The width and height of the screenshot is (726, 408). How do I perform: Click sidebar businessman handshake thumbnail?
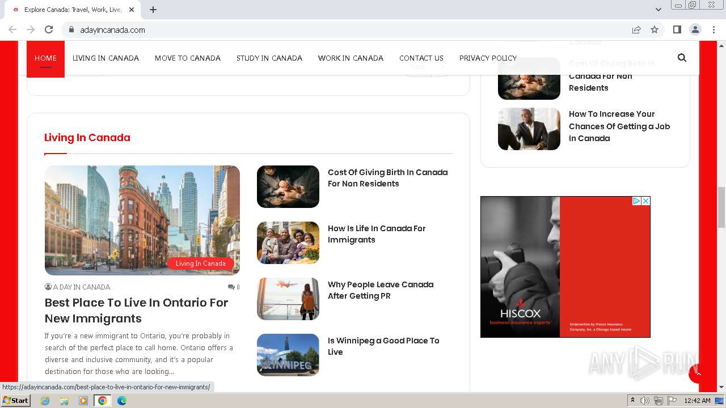[529, 129]
